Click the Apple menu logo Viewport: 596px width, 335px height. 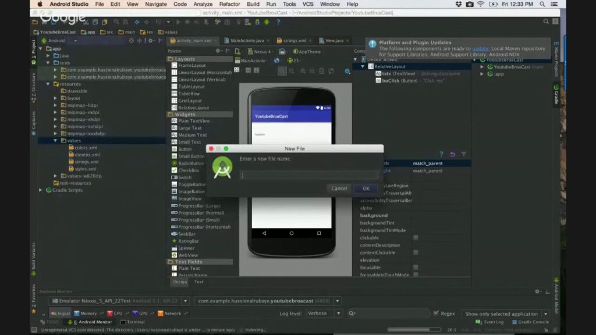click(x=40, y=4)
